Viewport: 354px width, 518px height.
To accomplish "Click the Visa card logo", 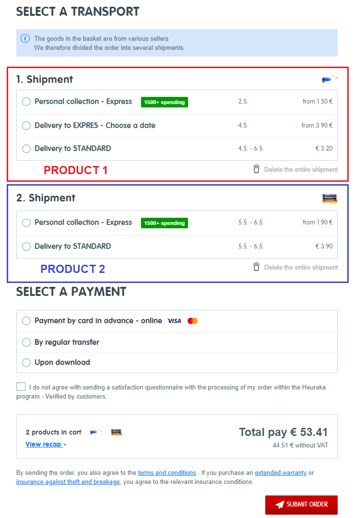I will click(174, 321).
